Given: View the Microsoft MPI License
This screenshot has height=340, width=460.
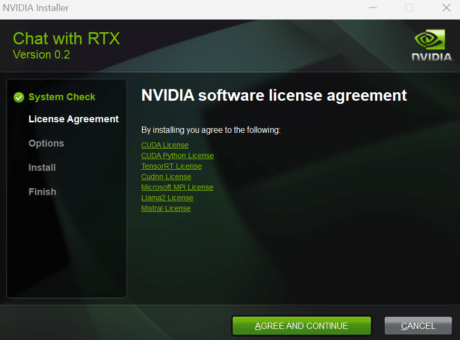Looking at the screenshot, I should click(177, 187).
